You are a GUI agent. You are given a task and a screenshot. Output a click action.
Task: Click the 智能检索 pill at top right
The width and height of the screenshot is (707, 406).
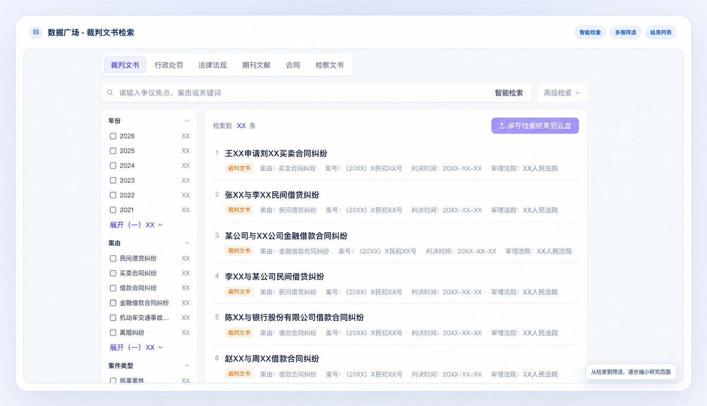pyautogui.click(x=590, y=32)
